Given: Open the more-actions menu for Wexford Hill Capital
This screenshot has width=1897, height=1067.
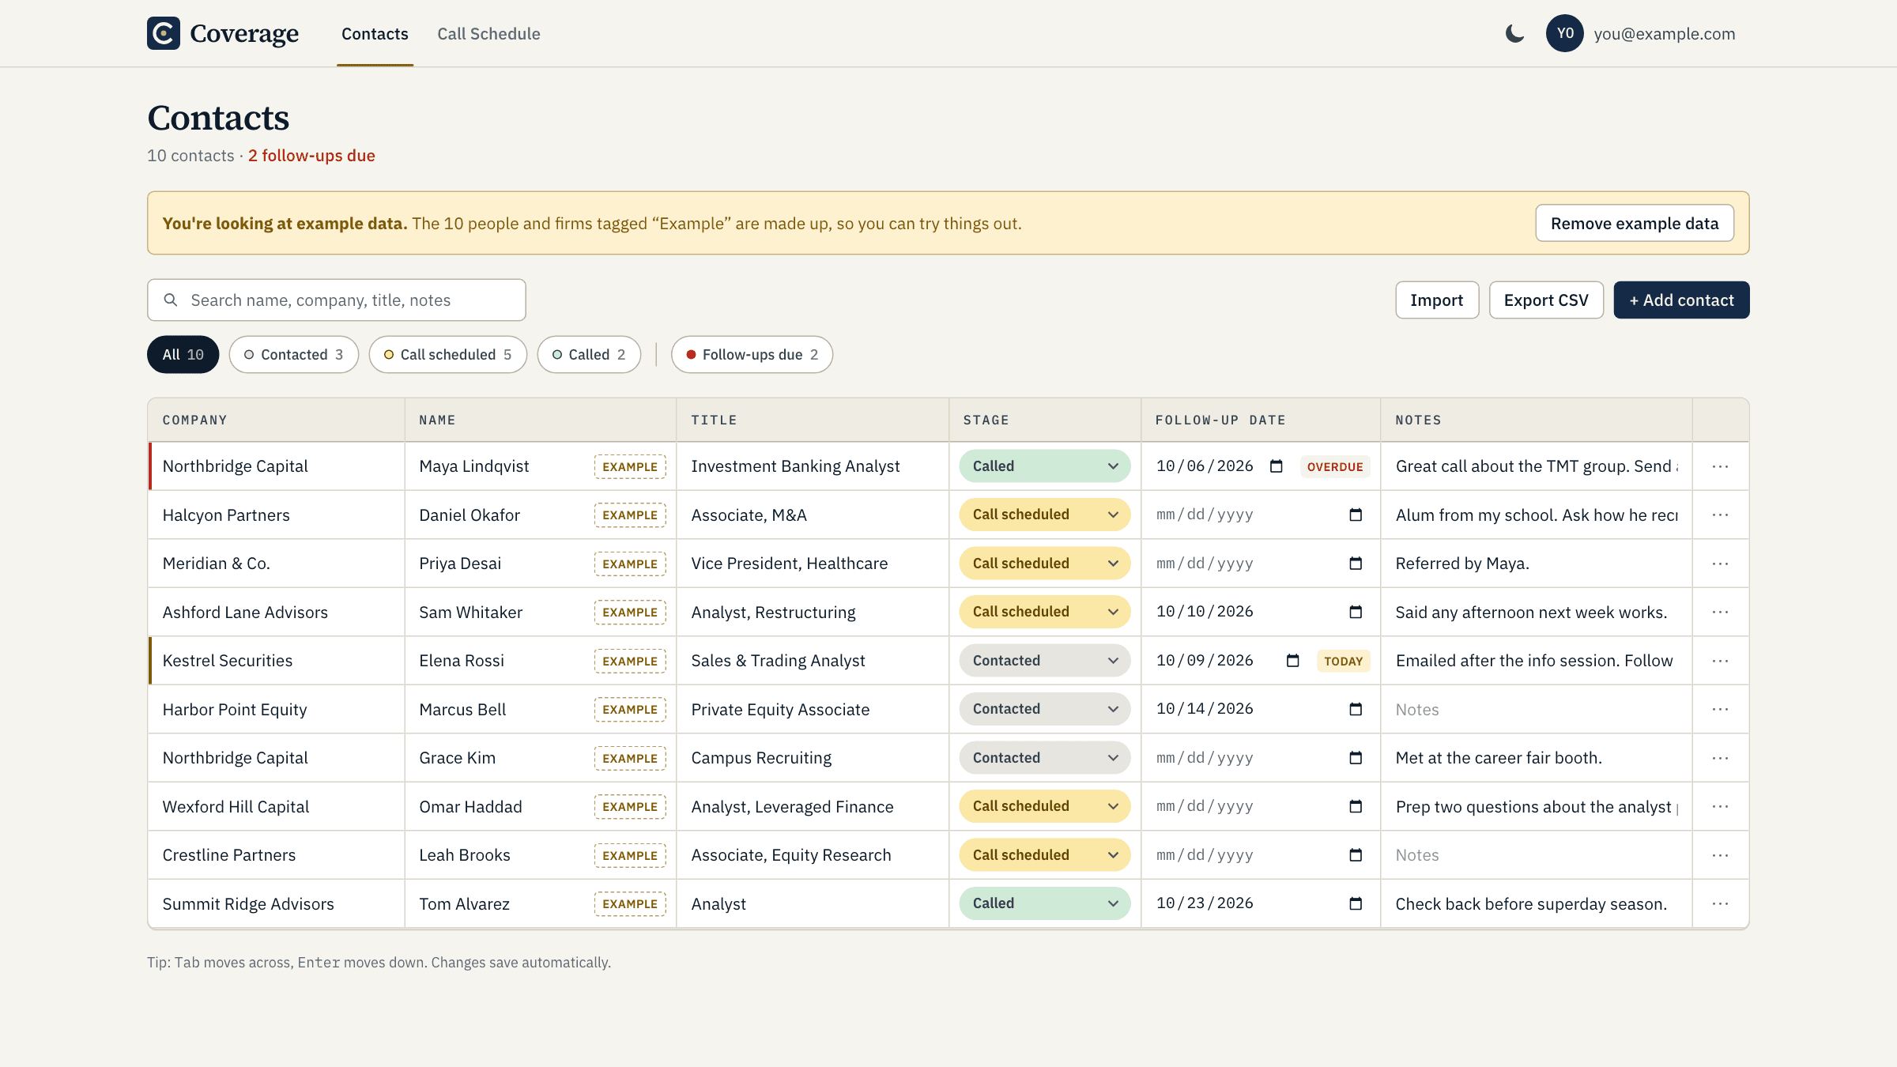Looking at the screenshot, I should [x=1720, y=806].
